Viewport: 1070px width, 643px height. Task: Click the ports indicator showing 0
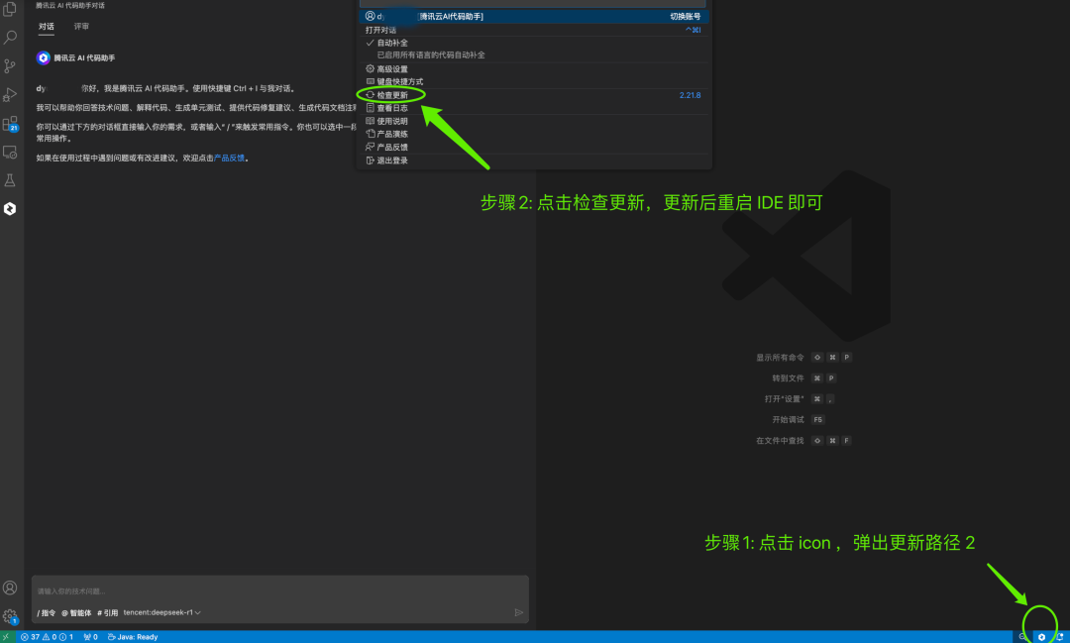click(x=90, y=637)
